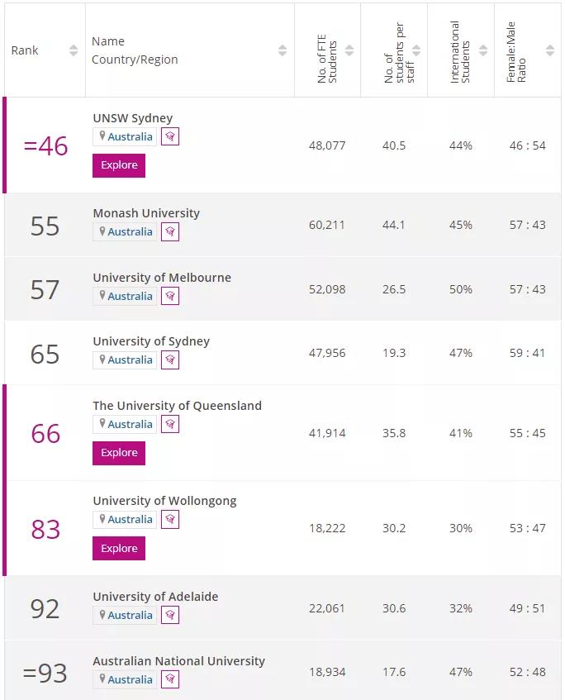Screen dimensions: 565x700
Task: Sort table by Rank column arrows
Action: coord(74,50)
